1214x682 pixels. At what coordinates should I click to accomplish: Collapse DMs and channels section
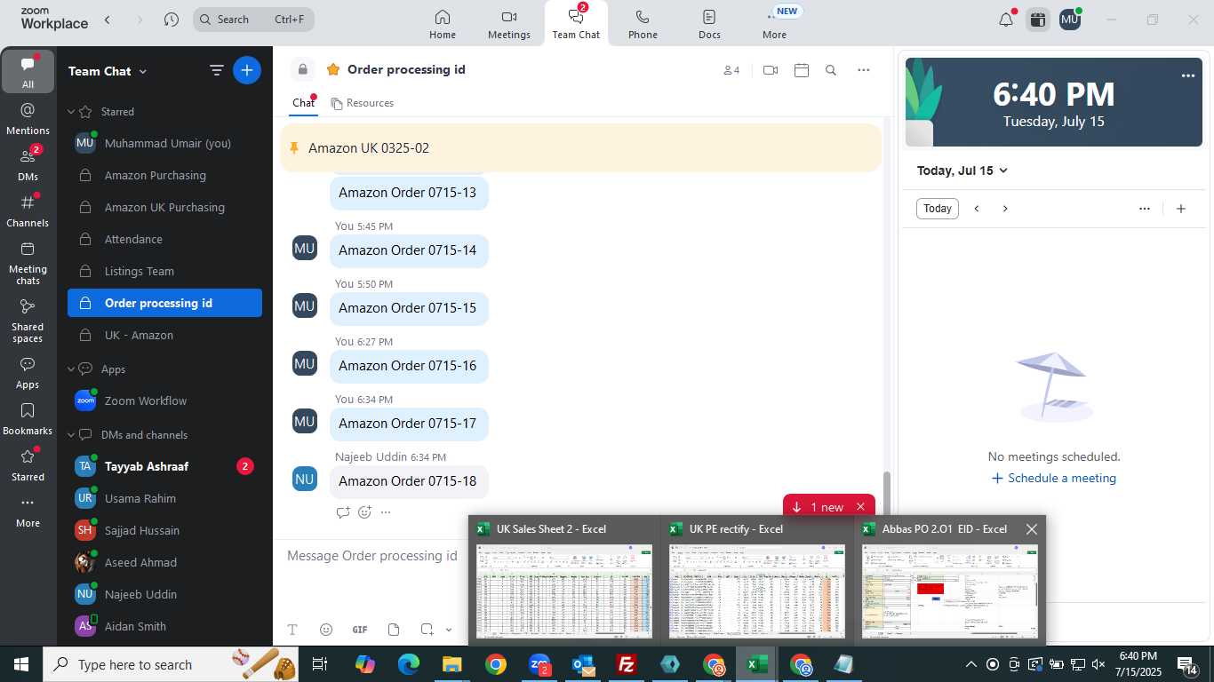tap(72, 435)
